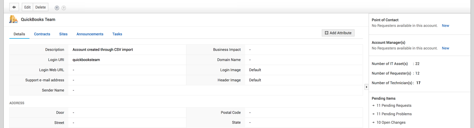Viewport: 474px width, 128px height.
Task: Click the QuickBooks Team account building icon
Action: 13,19
